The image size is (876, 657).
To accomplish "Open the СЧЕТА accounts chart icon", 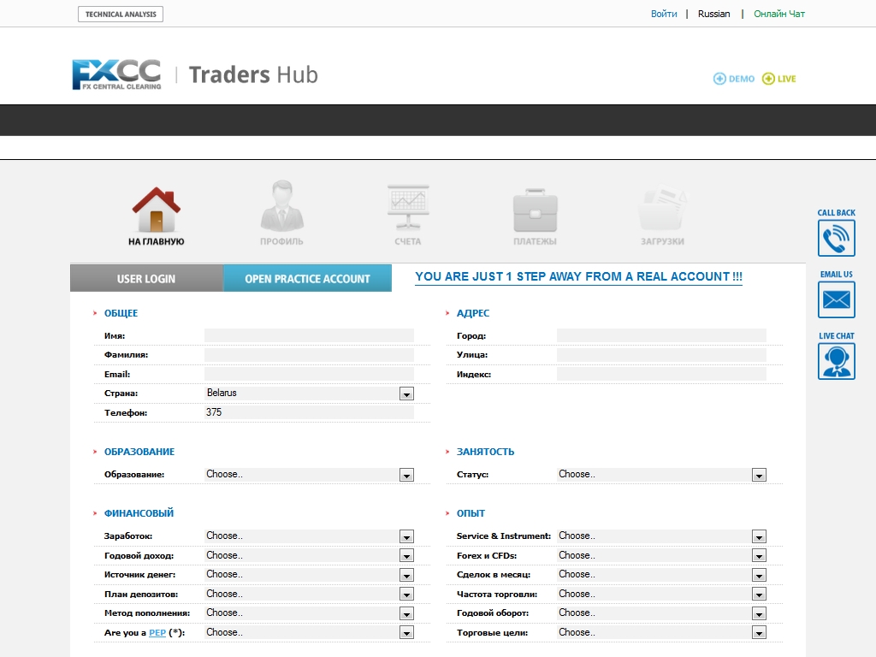I will click(x=408, y=208).
